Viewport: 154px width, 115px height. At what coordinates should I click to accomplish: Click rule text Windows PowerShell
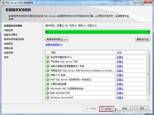click(62, 98)
